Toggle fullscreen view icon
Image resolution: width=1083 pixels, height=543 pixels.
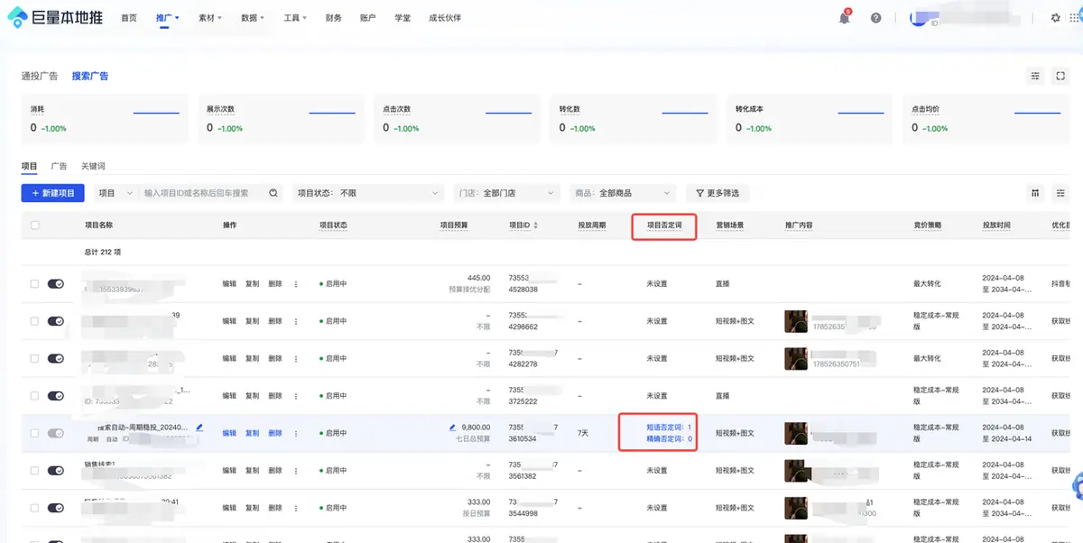click(x=1060, y=76)
